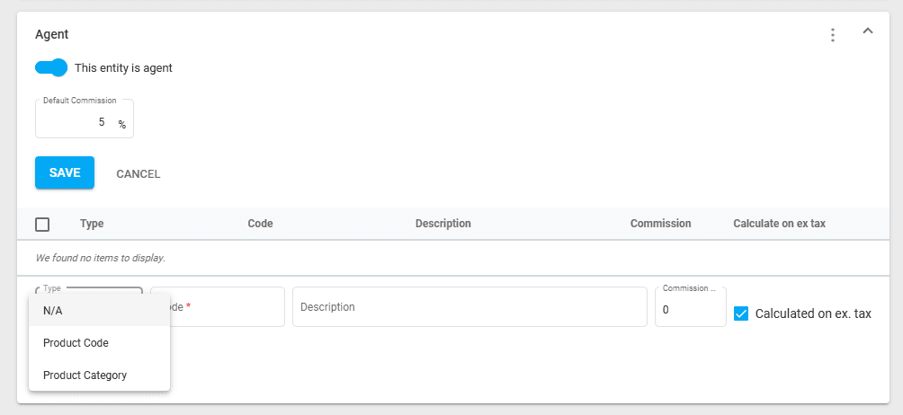This screenshot has height=415, width=903.
Task: Open the Agent panel three-dot options menu
Action: [833, 35]
